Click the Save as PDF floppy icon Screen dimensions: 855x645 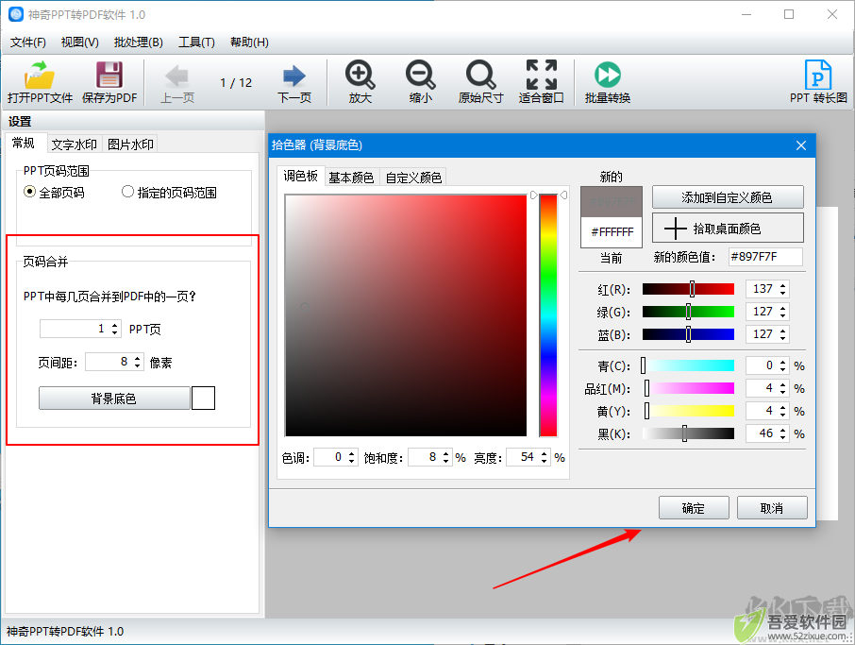[x=109, y=76]
